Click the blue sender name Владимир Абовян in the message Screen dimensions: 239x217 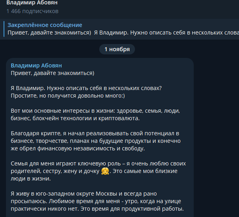(36, 65)
